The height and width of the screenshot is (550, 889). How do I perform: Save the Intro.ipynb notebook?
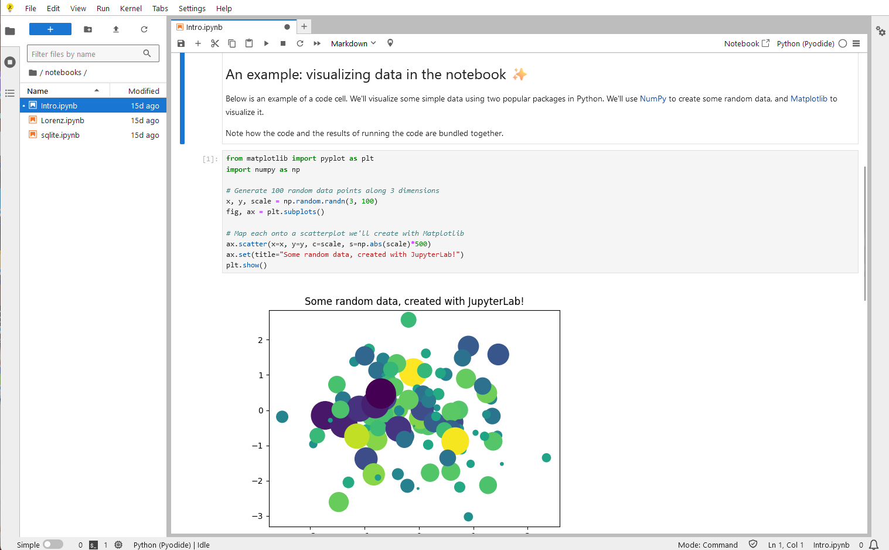pos(181,43)
